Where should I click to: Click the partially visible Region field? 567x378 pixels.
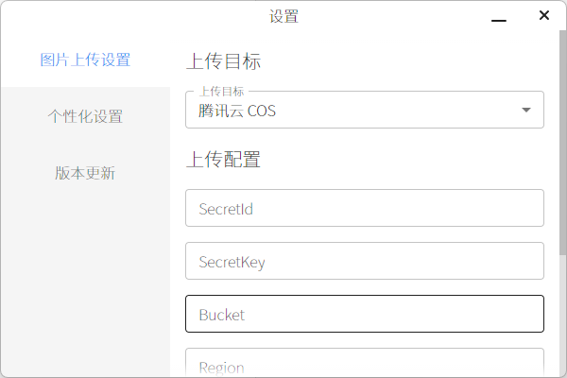pos(364,365)
